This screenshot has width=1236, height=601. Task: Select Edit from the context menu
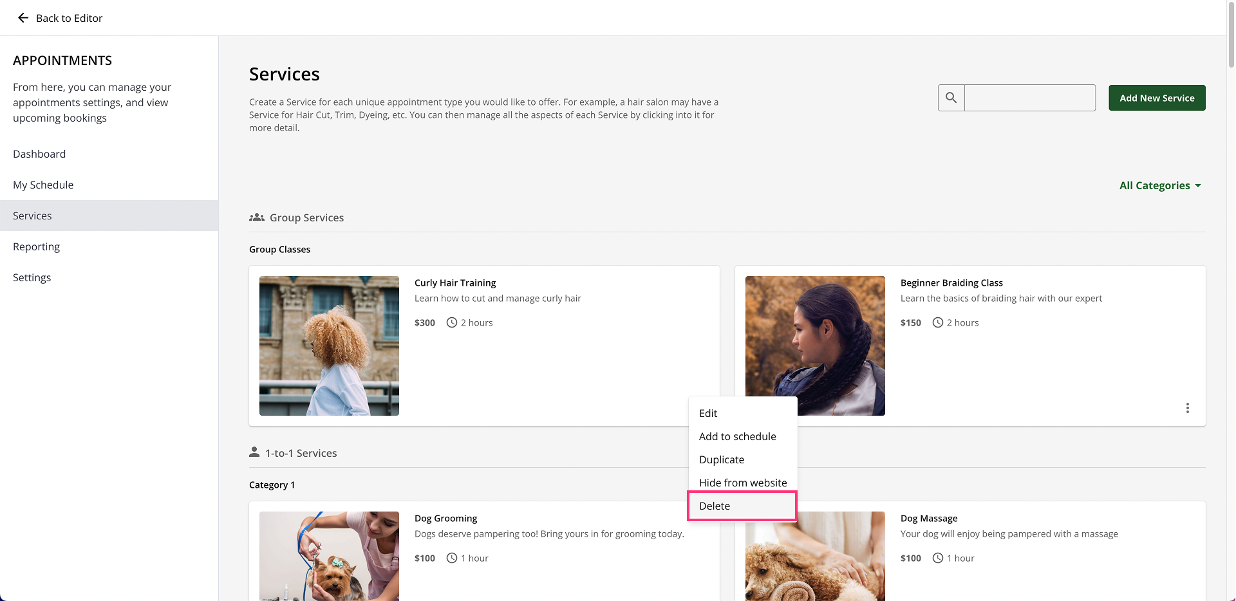(x=743, y=413)
